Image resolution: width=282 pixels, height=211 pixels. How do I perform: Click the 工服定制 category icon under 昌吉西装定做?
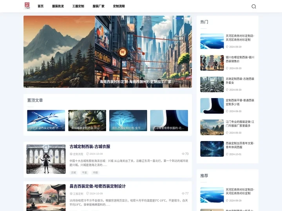click(x=71, y=193)
